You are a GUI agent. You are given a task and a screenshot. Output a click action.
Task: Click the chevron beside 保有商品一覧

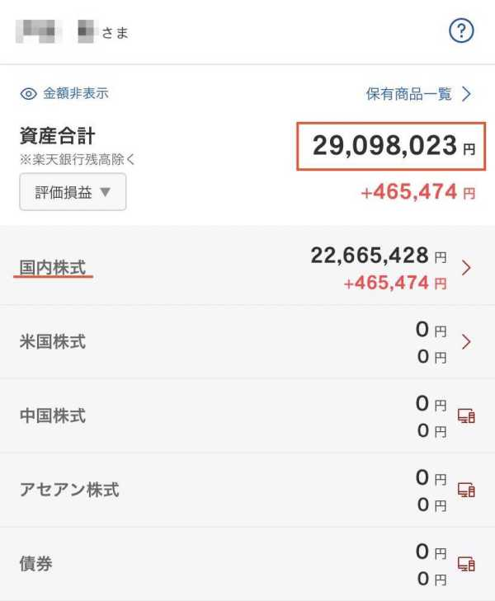pyautogui.click(x=466, y=94)
